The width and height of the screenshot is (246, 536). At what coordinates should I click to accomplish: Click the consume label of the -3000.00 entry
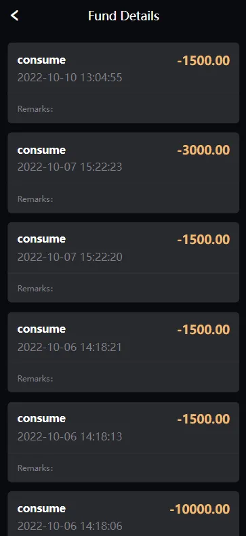coord(41,150)
